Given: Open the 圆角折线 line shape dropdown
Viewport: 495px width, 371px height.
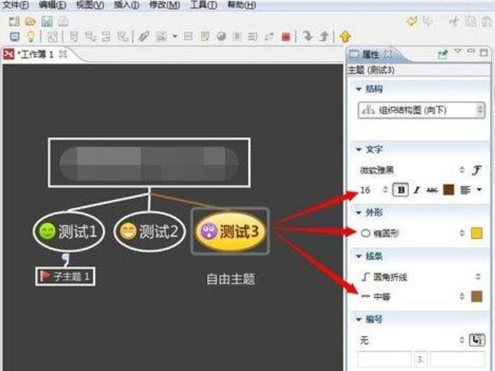Looking at the screenshot, I should coord(421,277).
